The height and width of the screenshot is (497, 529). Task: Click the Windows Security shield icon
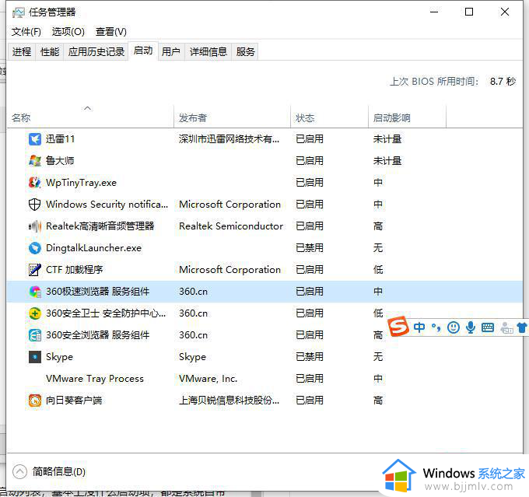[35, 205]
